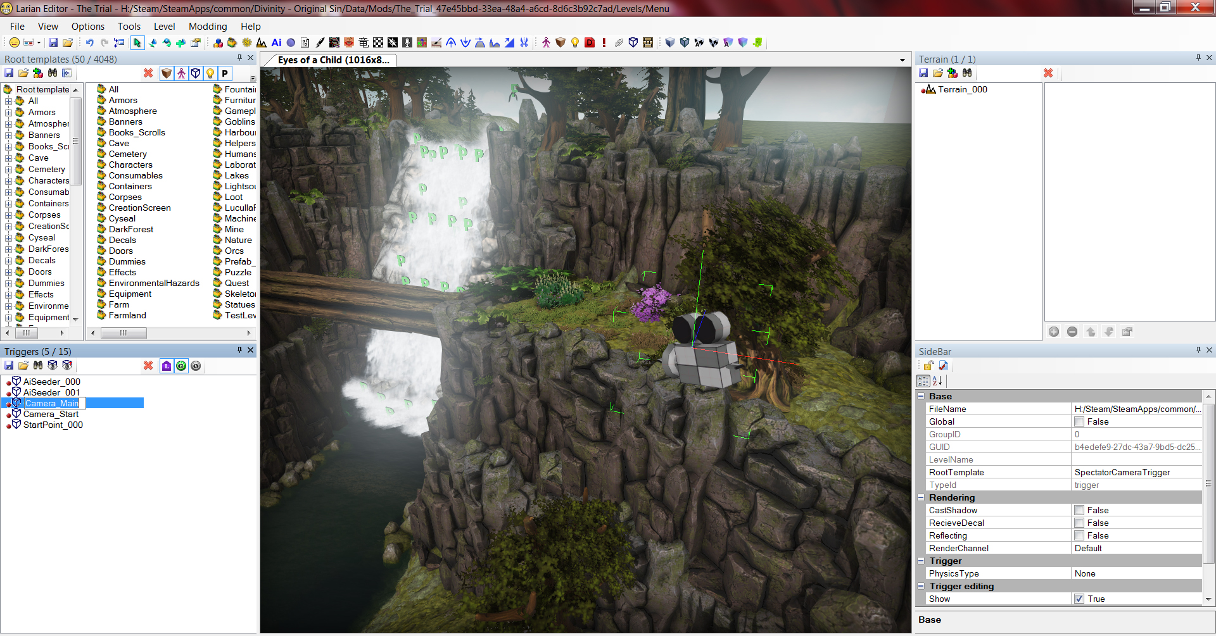The height and width of the screenshot is (636, 1216).
Task: Click the open folder icon in Terrain panel
Action: coord(938,73)
